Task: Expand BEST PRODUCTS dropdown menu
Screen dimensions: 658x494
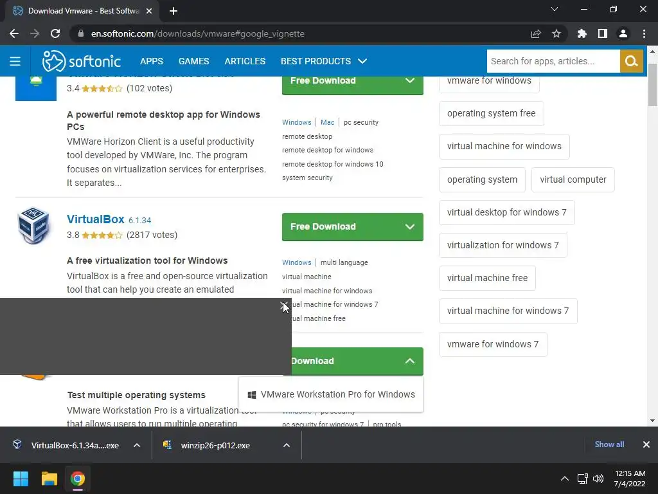Action: click(324, 61)
